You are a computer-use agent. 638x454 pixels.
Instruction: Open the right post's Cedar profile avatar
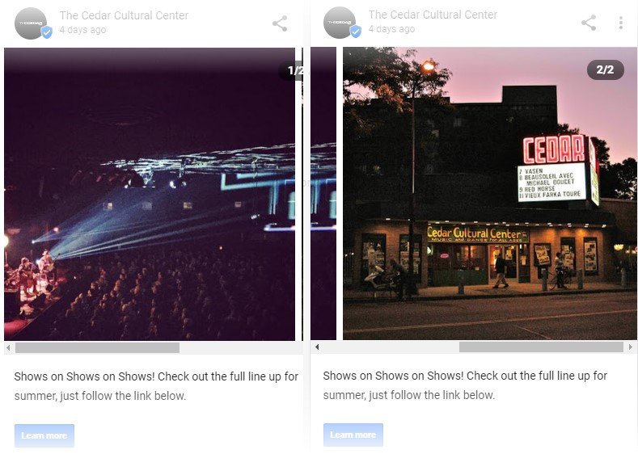340,23
